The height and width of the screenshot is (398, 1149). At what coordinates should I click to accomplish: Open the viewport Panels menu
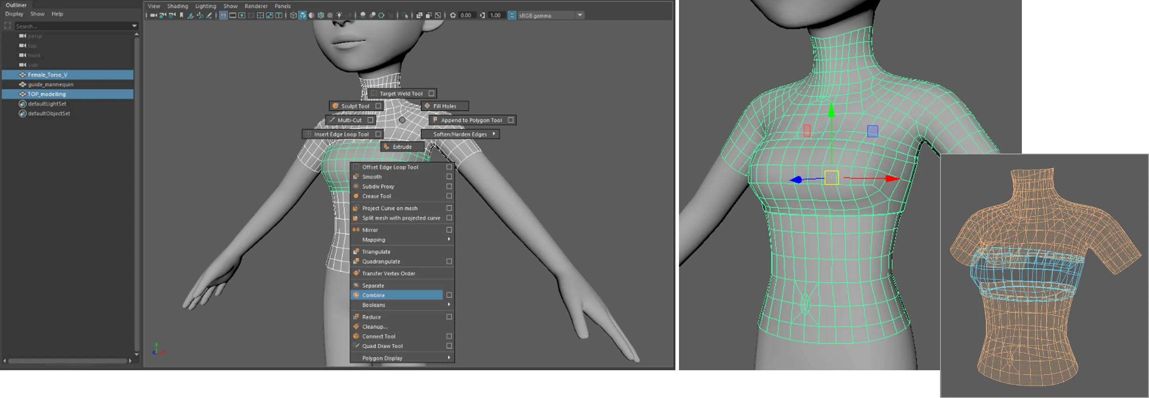pyautogui.click(x=283, y=6)
